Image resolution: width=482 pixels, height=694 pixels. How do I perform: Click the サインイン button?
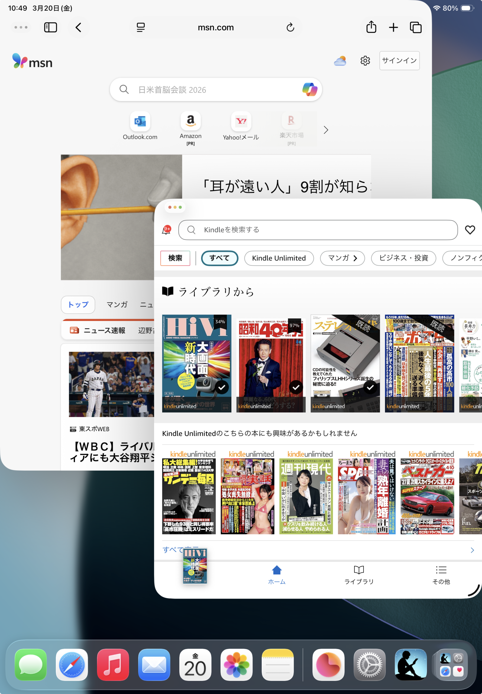[x=399, y=61]
